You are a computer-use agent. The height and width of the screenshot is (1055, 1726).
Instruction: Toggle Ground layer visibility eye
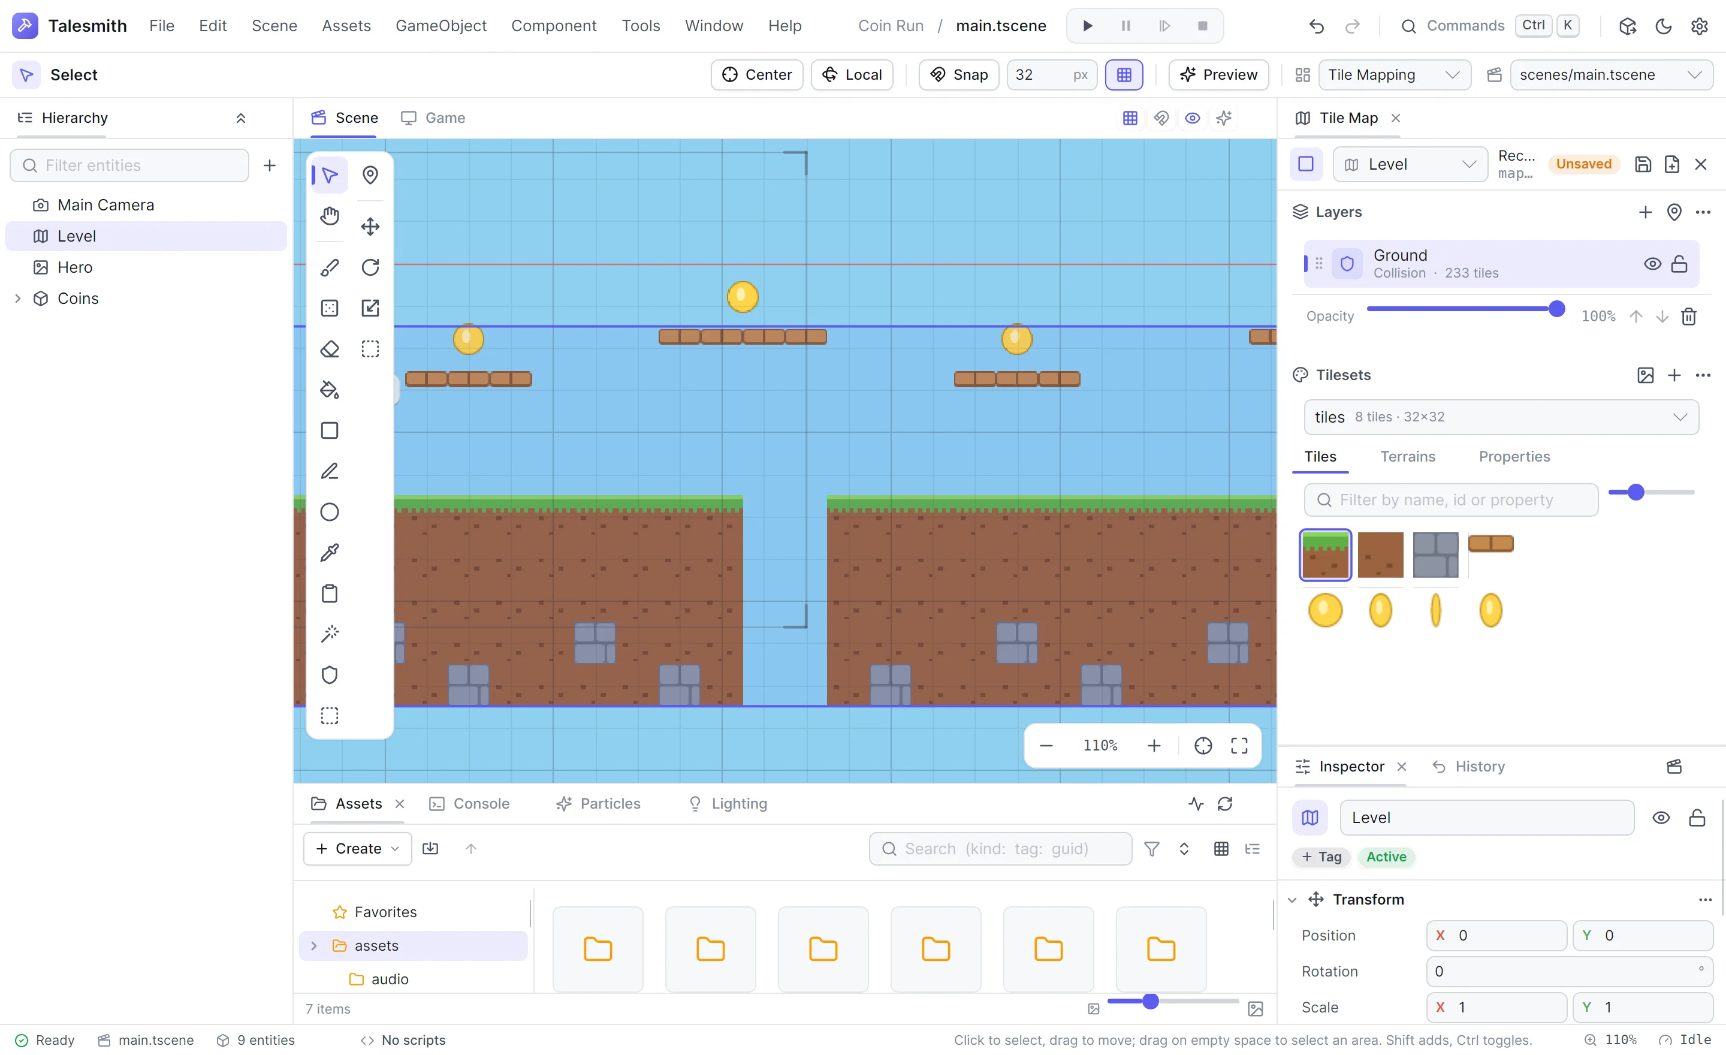click(x=1652, y=264)
